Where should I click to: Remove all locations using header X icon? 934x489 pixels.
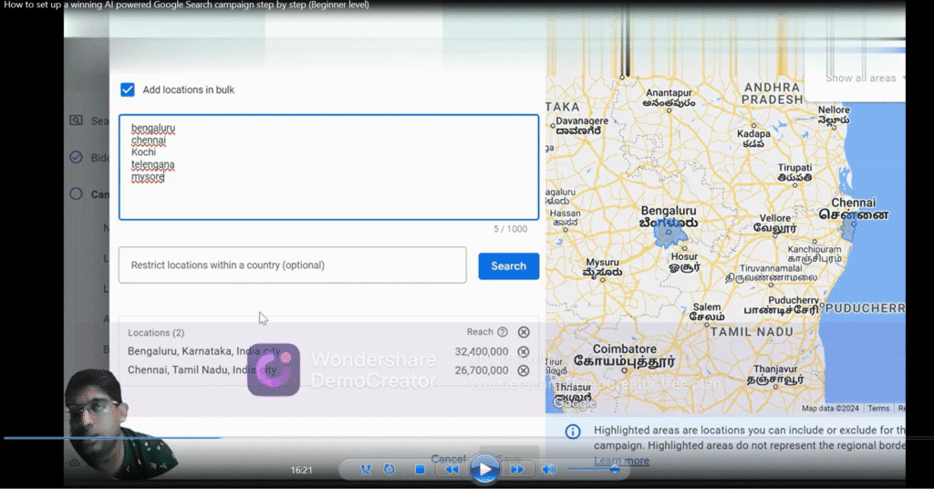[524, 332]
